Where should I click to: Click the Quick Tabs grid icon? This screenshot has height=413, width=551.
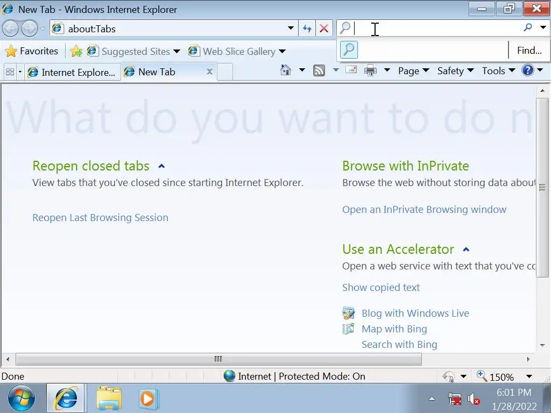(10, 72)
